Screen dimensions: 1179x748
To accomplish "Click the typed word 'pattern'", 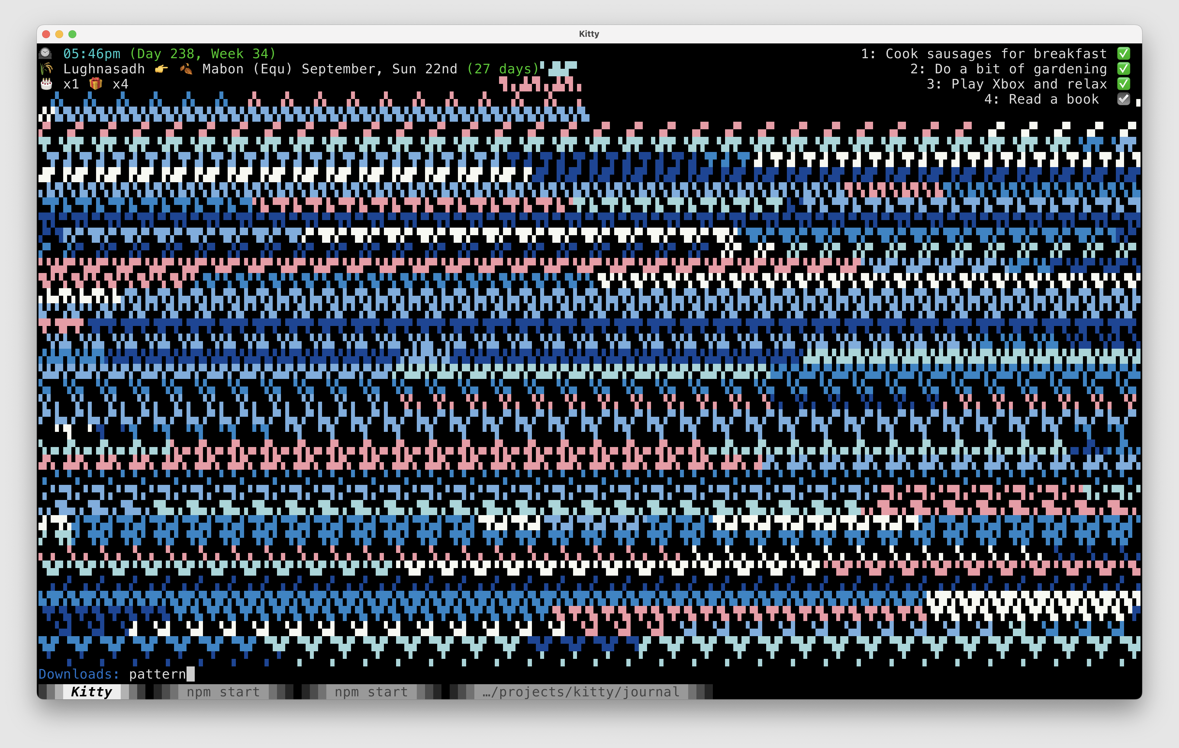I will click(157, 674).
